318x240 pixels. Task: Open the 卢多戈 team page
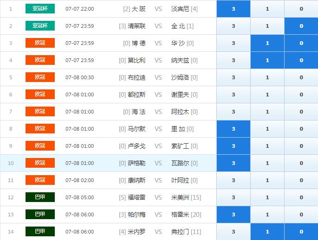(x=136, y=146)
